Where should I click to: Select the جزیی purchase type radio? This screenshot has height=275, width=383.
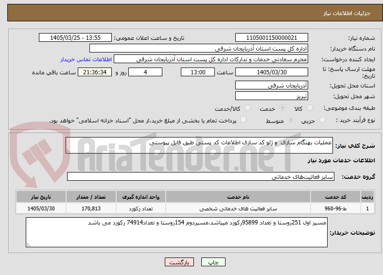pos(322,120)
